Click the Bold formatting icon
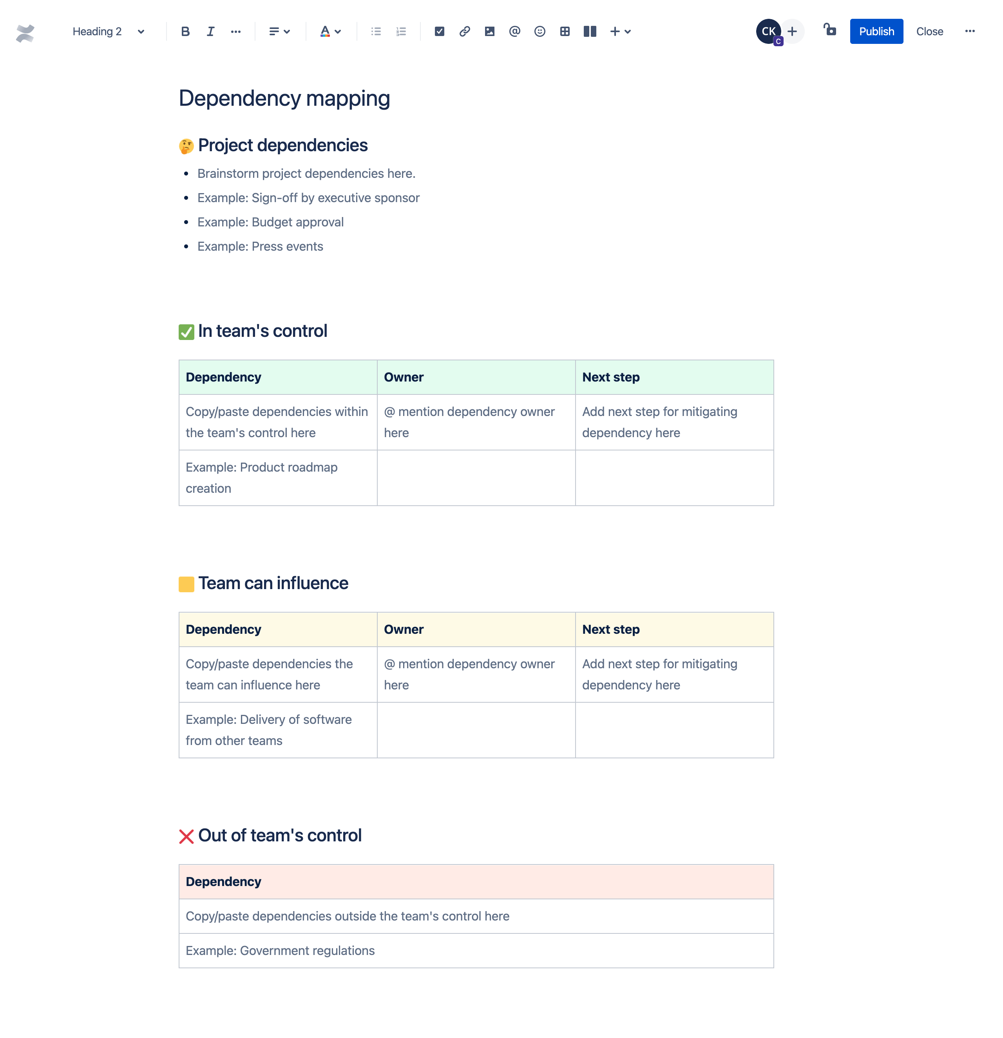Screen dimensions: 1003x1038 click(x=185, y=31)
